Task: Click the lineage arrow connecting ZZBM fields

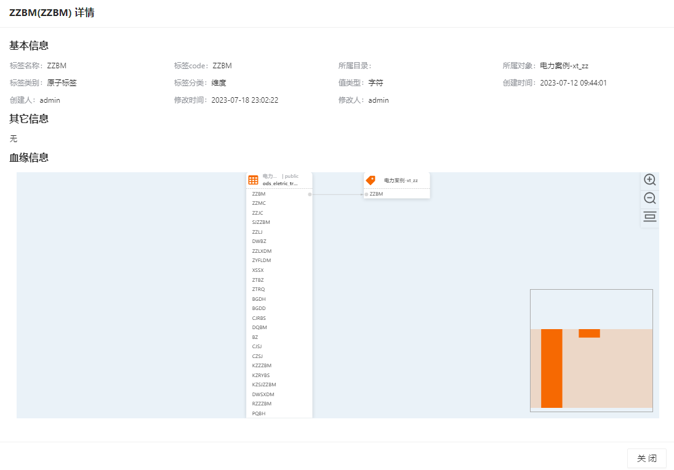Action: (338, 194)
